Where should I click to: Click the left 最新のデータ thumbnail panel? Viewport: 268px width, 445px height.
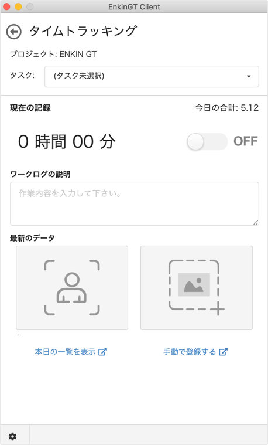point(72,288)
